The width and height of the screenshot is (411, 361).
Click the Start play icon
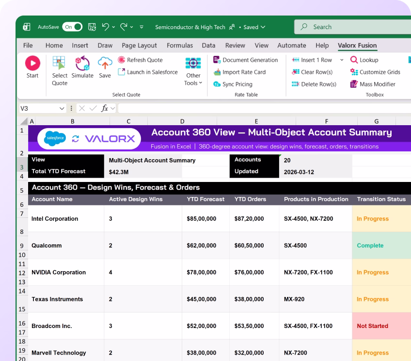(32, 63)
